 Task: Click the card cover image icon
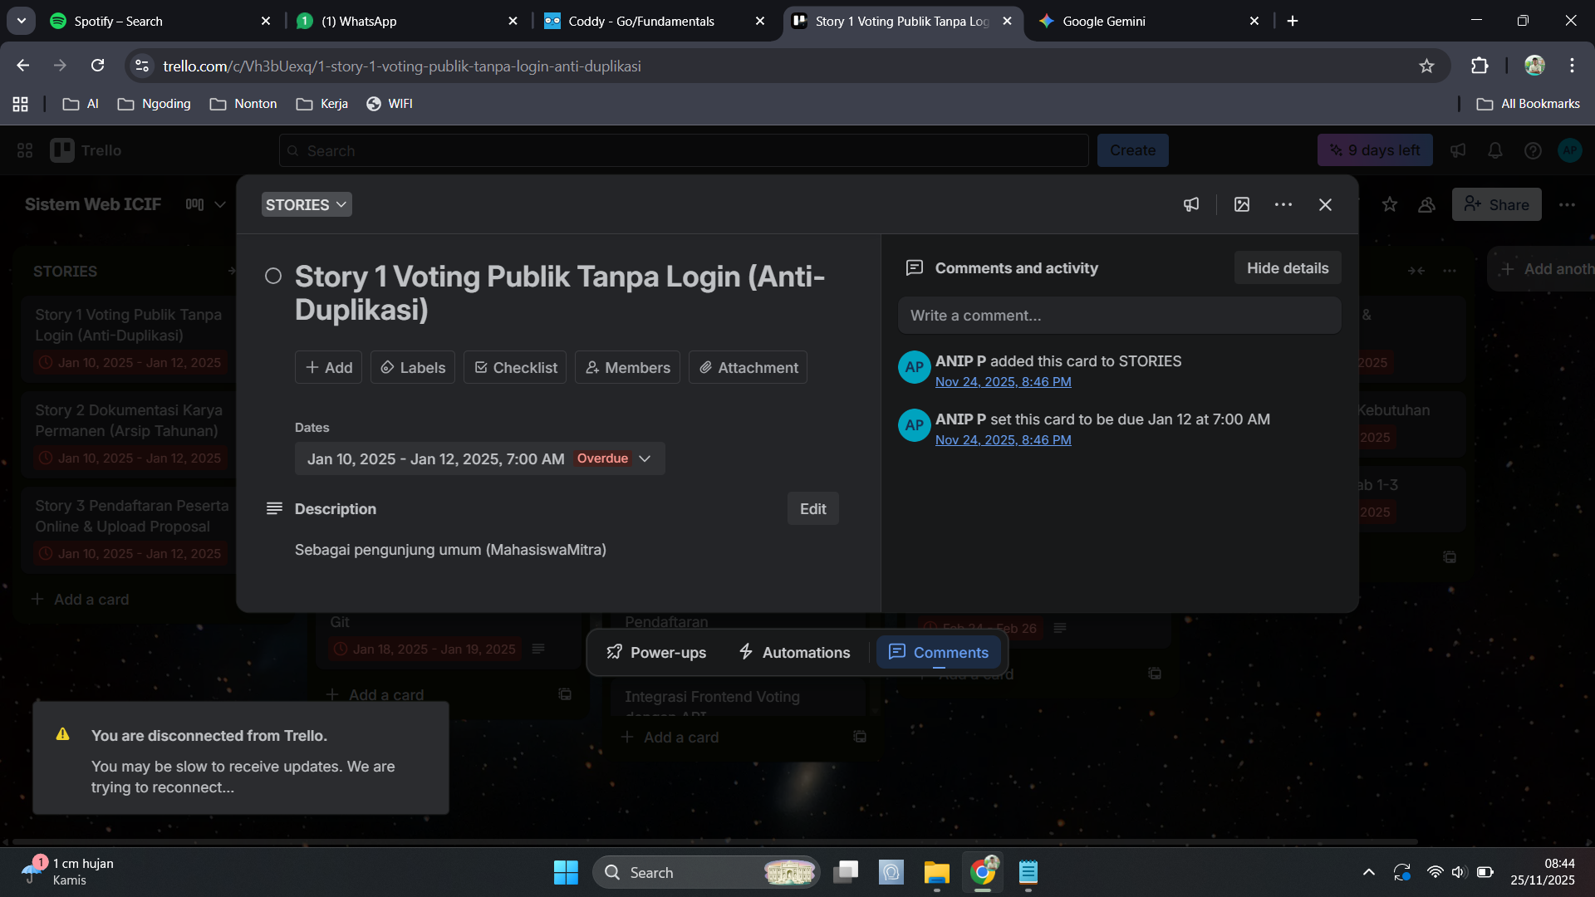(1242, 204)
